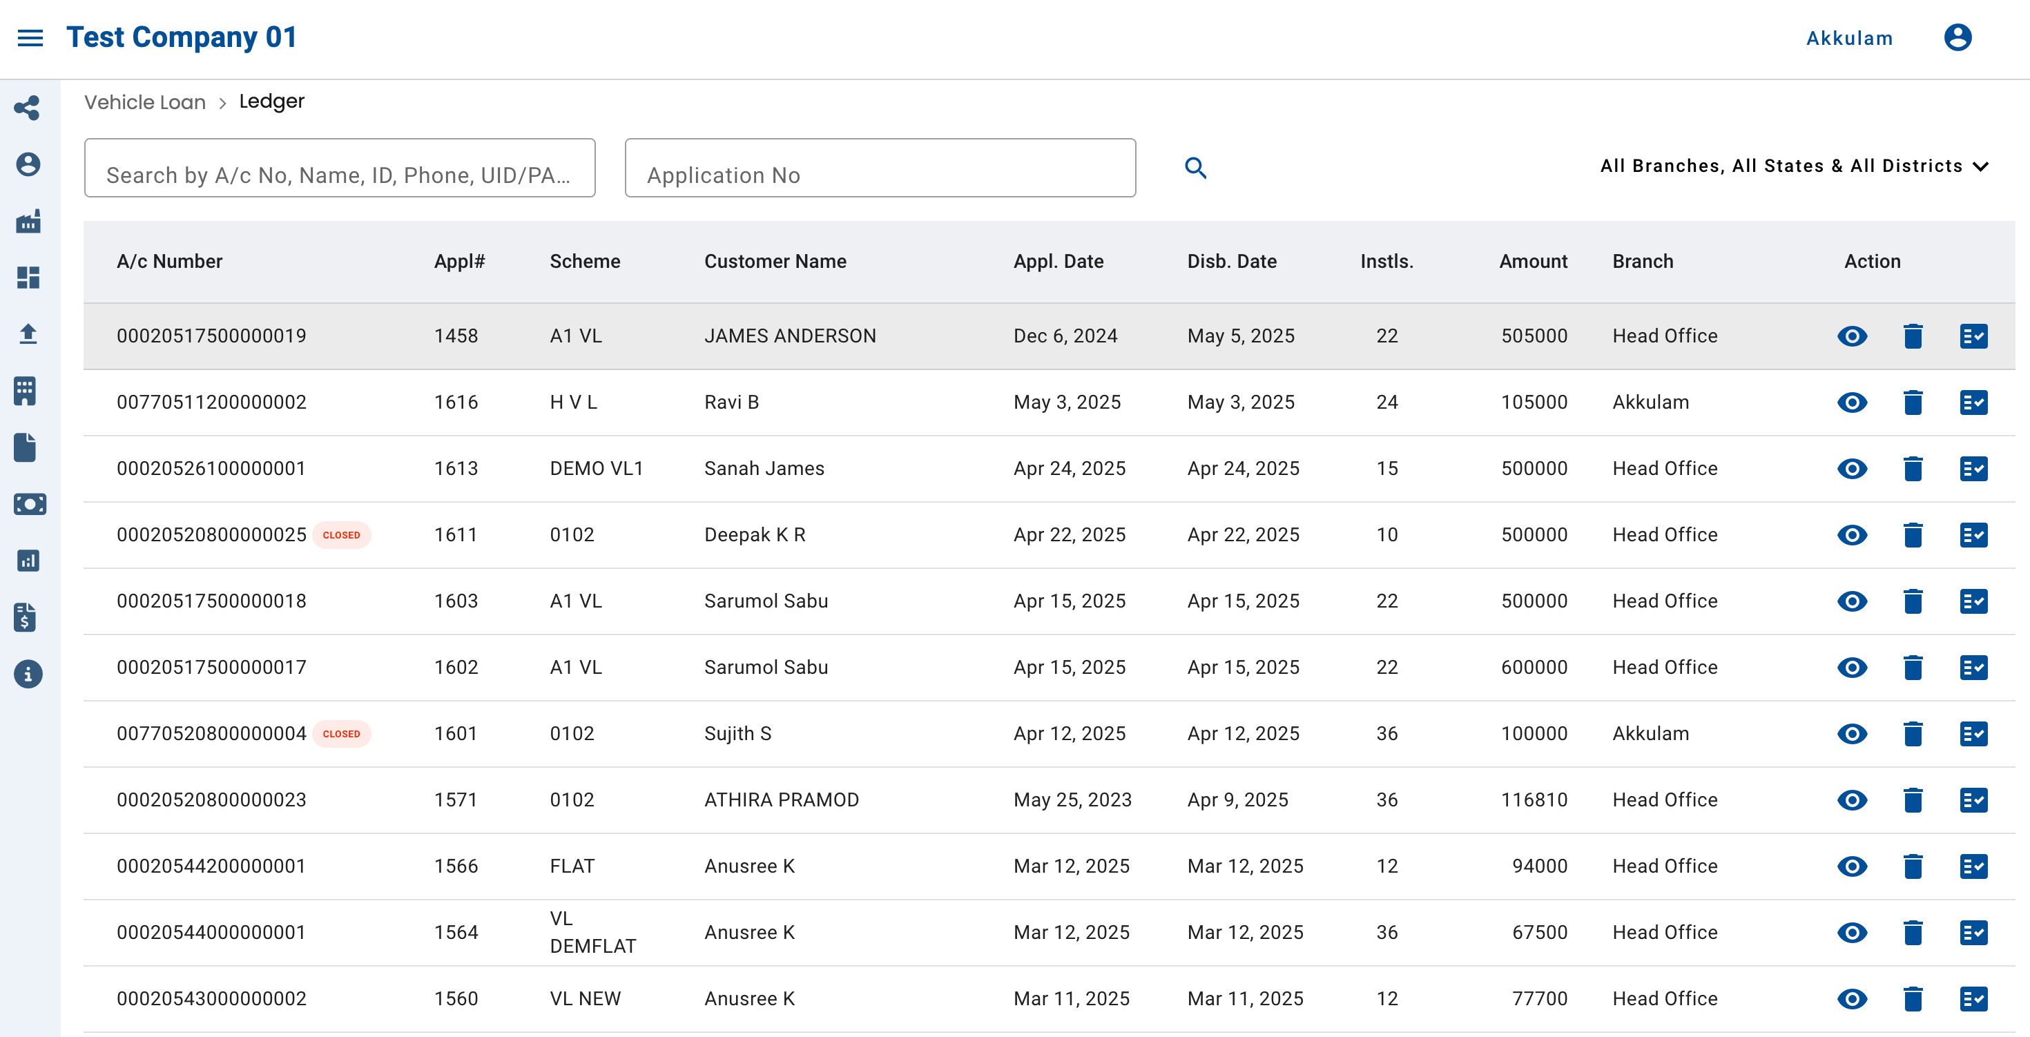This screenshot has height=1037, width=2030.
Task: Click the info circle sidebar icon
Action: [x=28, y=675]
